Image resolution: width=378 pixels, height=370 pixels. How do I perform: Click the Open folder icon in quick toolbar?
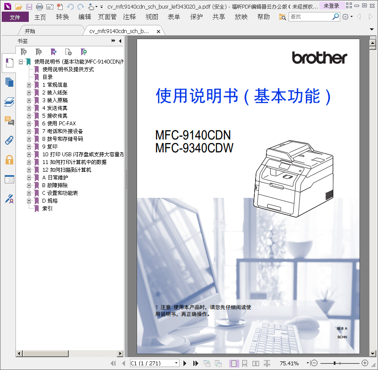pos(19,6)
